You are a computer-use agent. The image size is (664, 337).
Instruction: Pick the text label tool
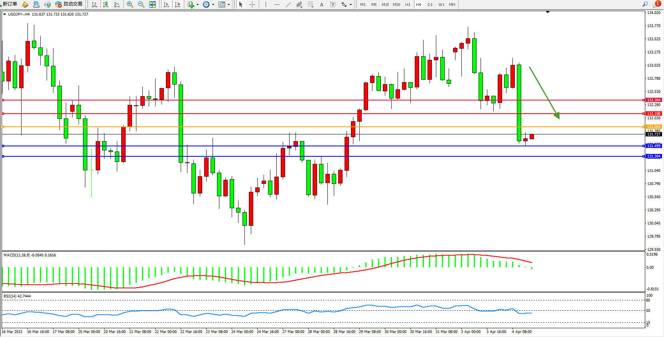pos(321,4)
